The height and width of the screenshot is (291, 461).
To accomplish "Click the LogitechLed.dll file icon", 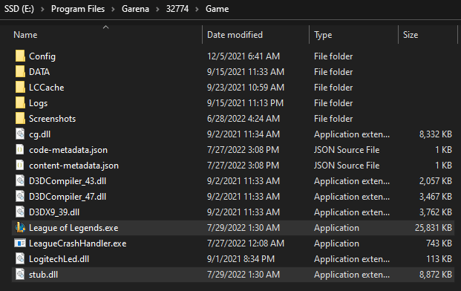I will (x=20, y=258).
